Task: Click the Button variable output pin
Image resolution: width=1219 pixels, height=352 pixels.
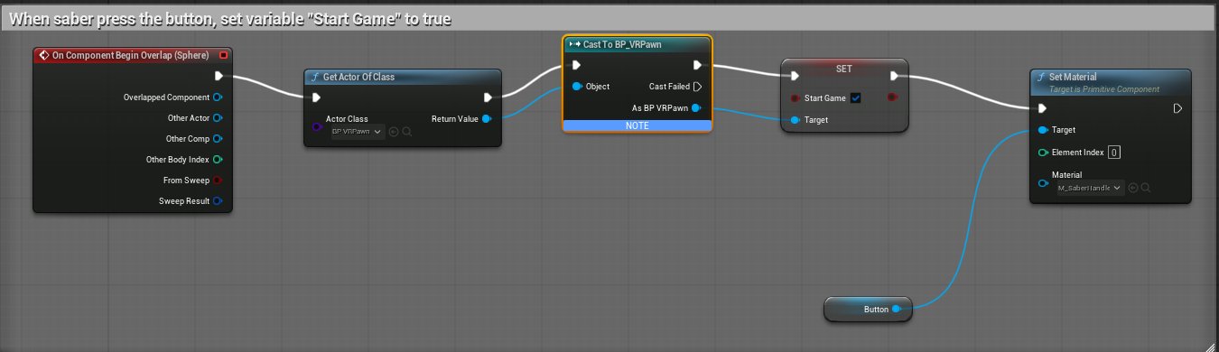Action: pos(897,309)
